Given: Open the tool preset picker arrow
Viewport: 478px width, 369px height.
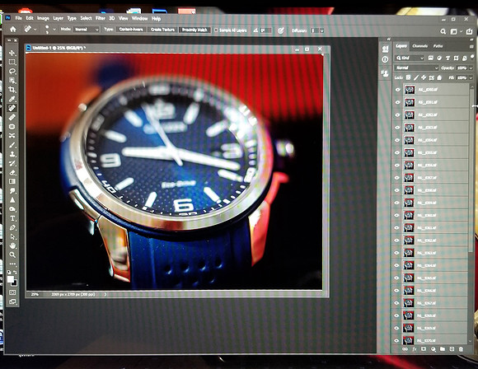Looking at the screenshot, I should 35,30.
